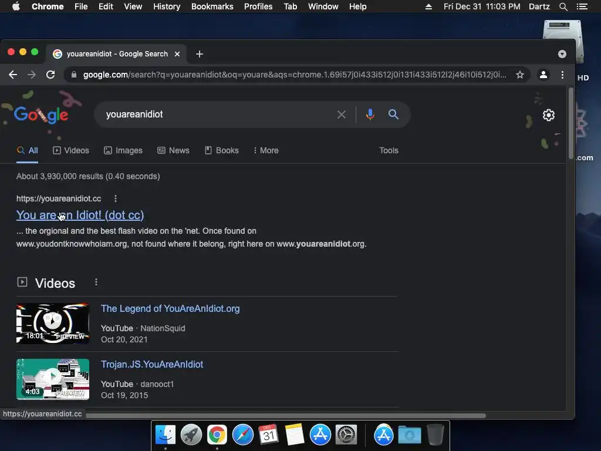Image resolution: width=601 pixels, height=451 pixels.
Task: Open the Trojan.JS.YouAreAnIdiot video link
Action: (152, 364)
